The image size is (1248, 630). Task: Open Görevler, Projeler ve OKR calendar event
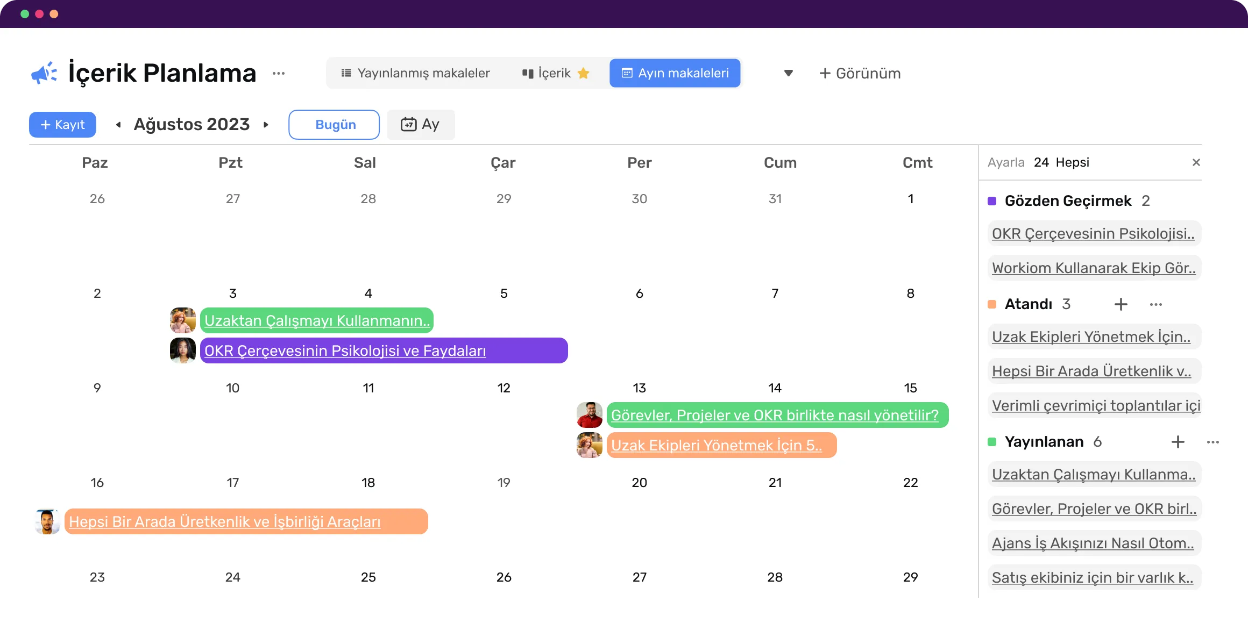(774, 415)
